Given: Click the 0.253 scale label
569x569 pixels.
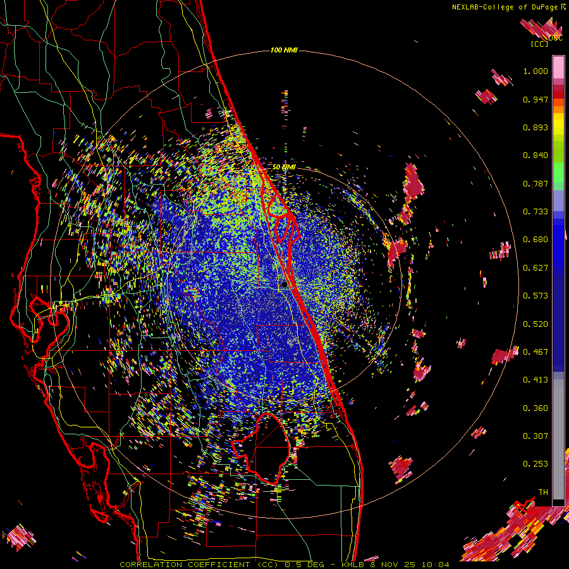Looking at the screenshot, I should point(535,464).
